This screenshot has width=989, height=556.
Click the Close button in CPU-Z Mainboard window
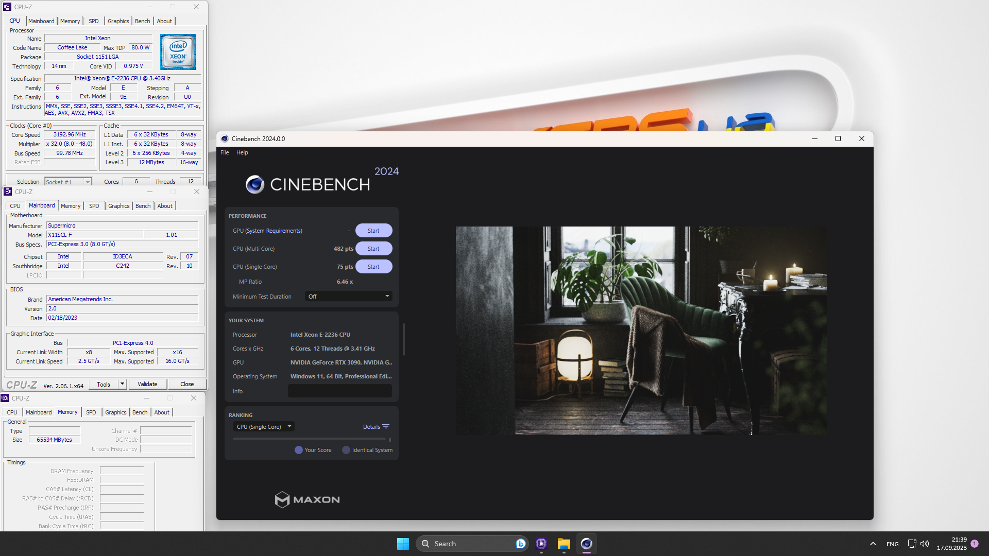(x=187, y=384)
